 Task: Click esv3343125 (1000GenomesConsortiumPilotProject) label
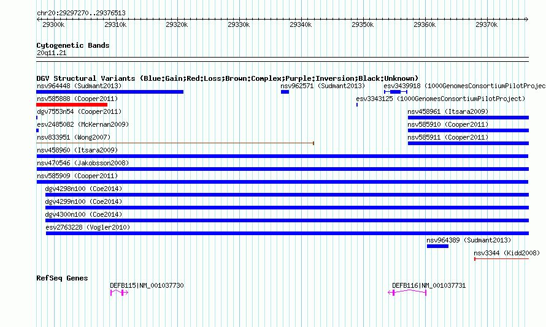440,99
